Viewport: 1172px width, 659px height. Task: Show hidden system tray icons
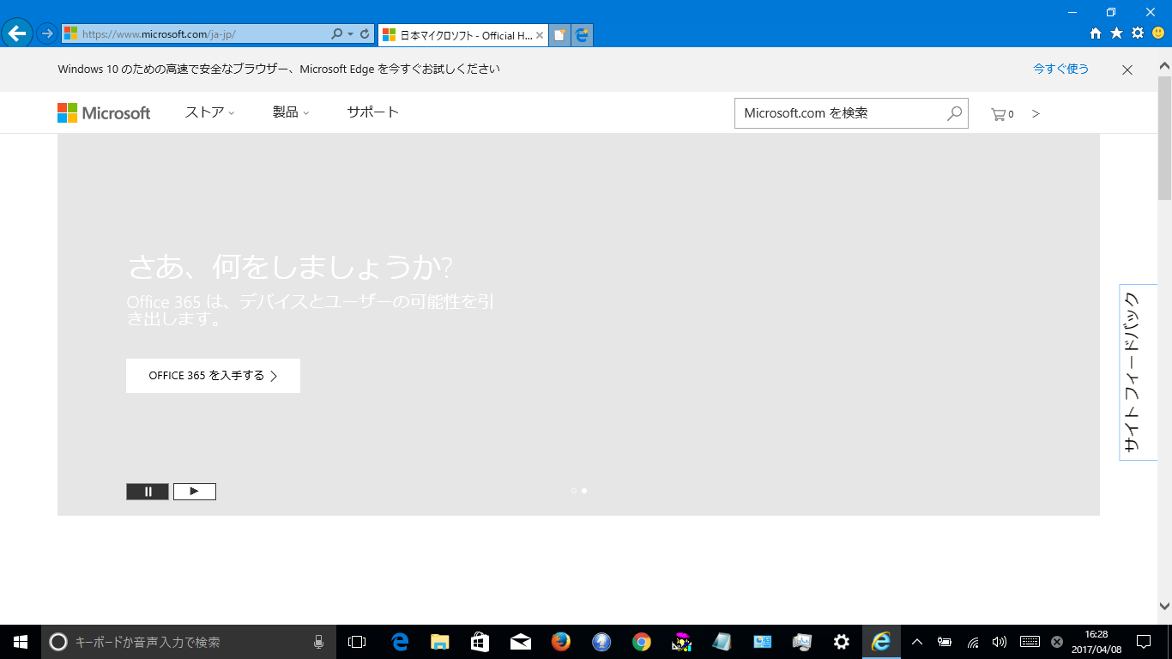(x=916, y=642)
